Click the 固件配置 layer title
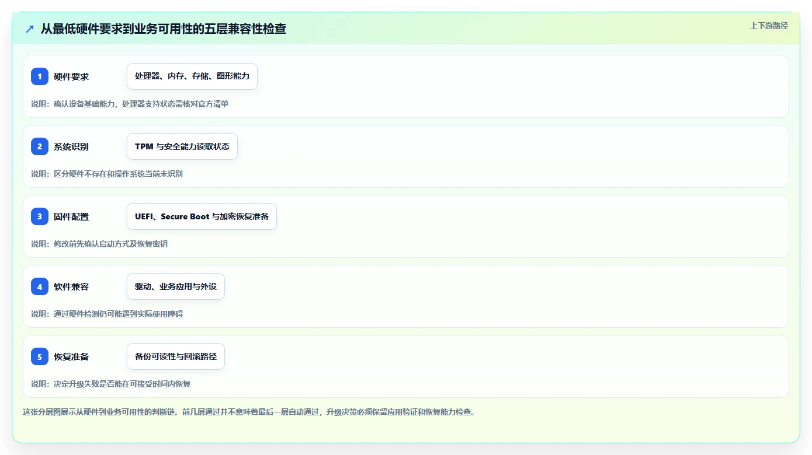The width and height of the screenshot is (812, 455). click(71, 216)
